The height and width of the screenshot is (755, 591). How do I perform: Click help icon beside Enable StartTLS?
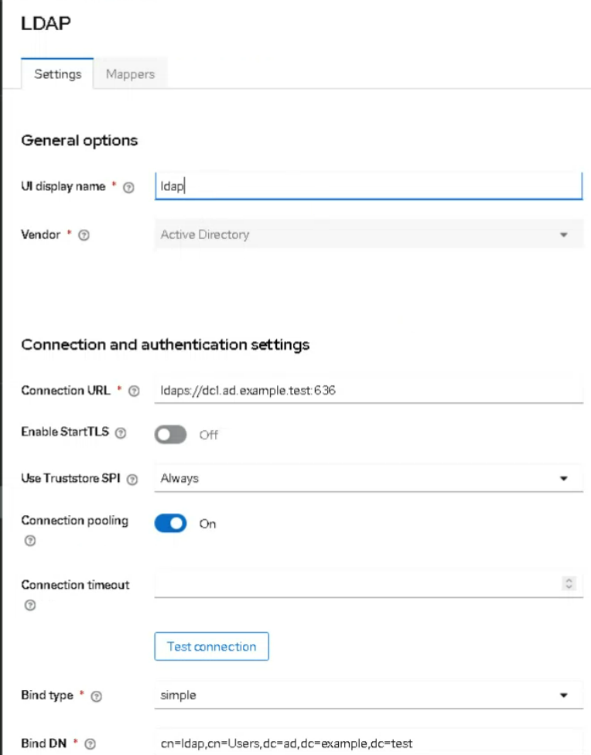[x=121, y=433]
